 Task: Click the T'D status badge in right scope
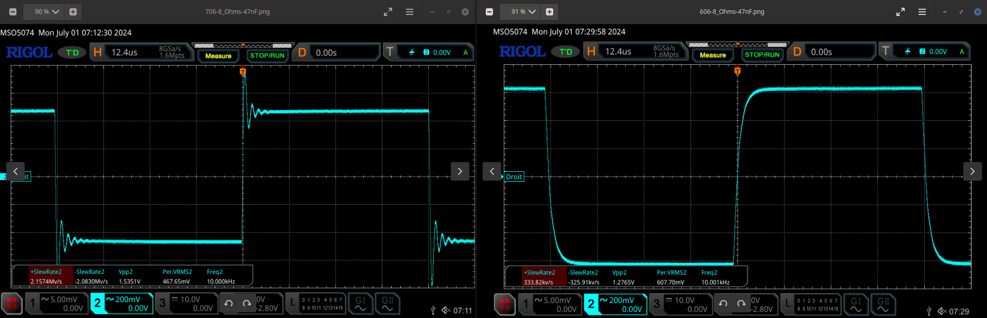[x=566, y=51]
